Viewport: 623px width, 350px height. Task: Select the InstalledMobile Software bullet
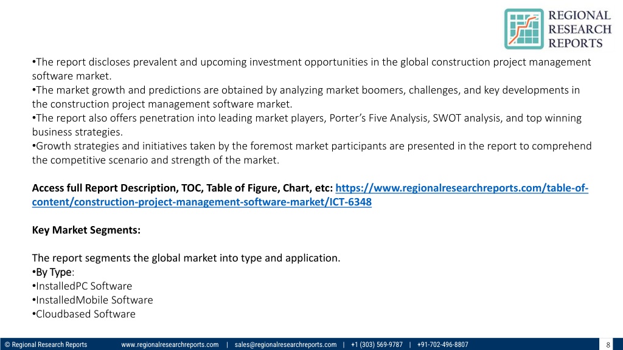(92, 300)
